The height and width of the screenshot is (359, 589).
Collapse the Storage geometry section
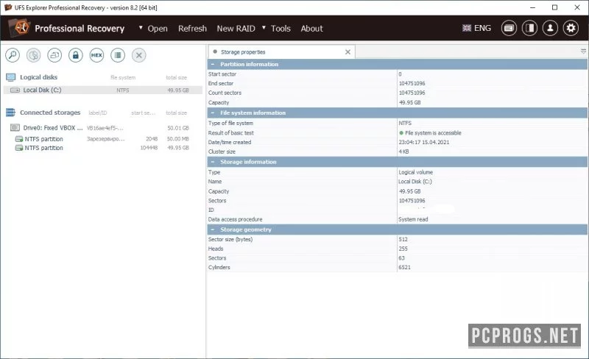click(x=213, y=230)
